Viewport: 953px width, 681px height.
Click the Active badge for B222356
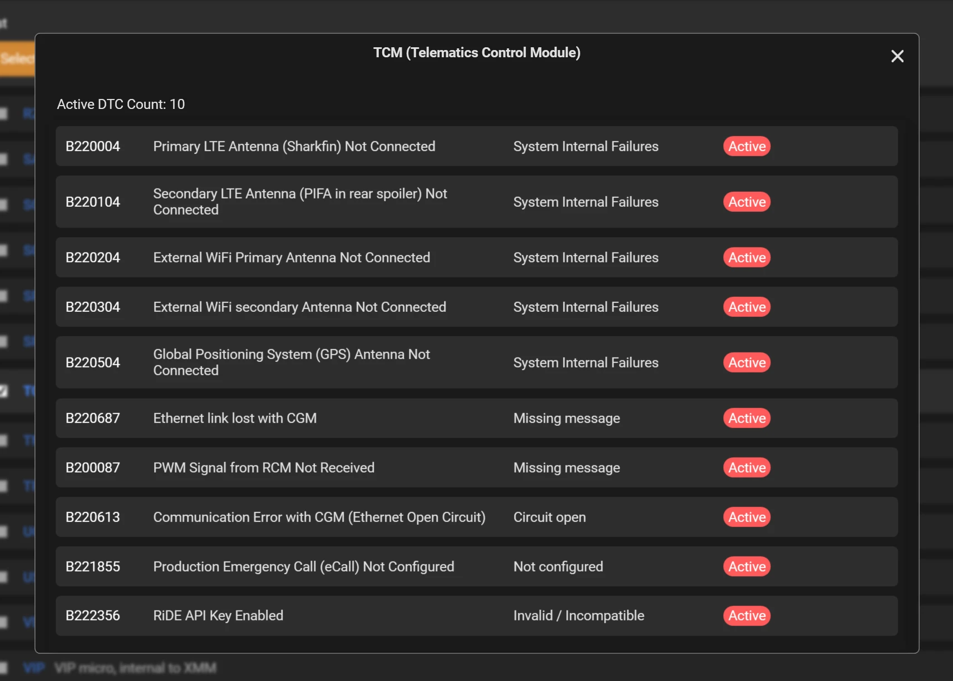[747, 615]
